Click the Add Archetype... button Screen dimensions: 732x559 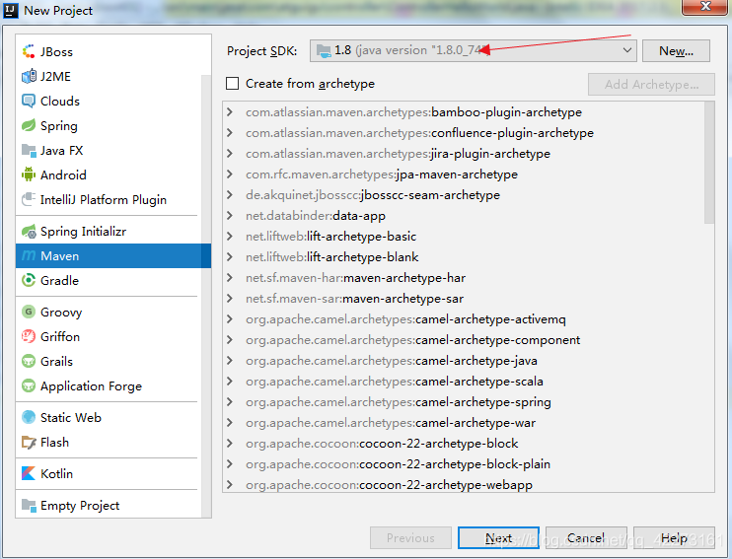tap(651, 84)
